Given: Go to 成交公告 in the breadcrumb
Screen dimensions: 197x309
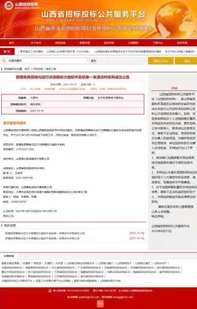Looking at the screenshot, I should click(x=51, y=69).
